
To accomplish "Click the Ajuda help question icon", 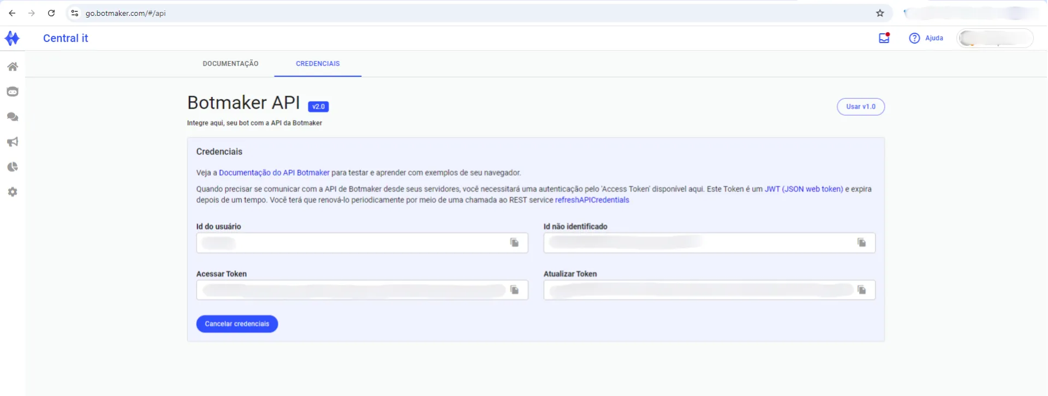I will [x=914, y=38].
